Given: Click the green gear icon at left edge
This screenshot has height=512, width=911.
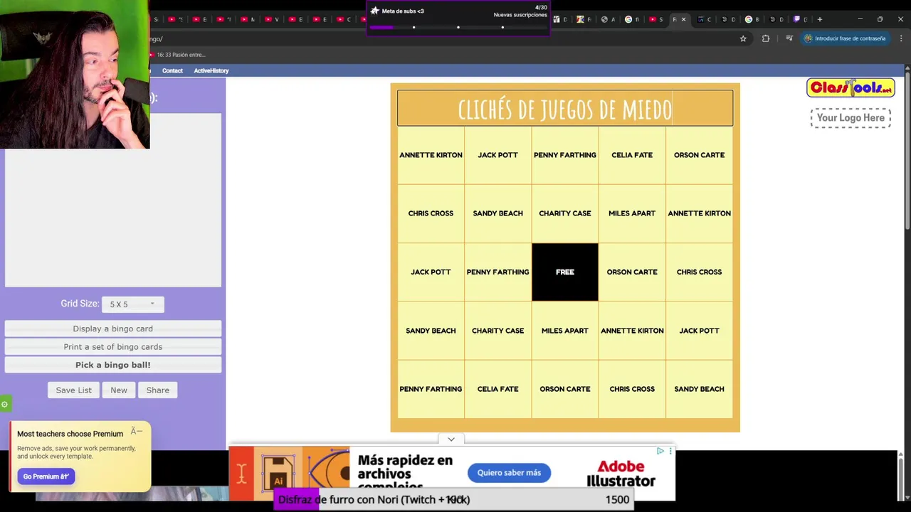Looking at the screenshot, I should click(x=4, y=405).
